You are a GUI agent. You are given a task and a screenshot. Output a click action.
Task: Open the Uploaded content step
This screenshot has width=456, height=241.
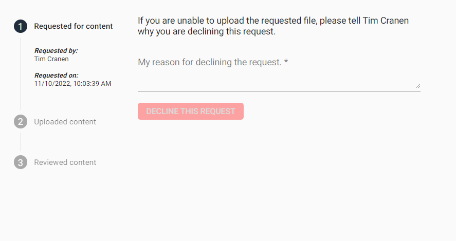65,122
